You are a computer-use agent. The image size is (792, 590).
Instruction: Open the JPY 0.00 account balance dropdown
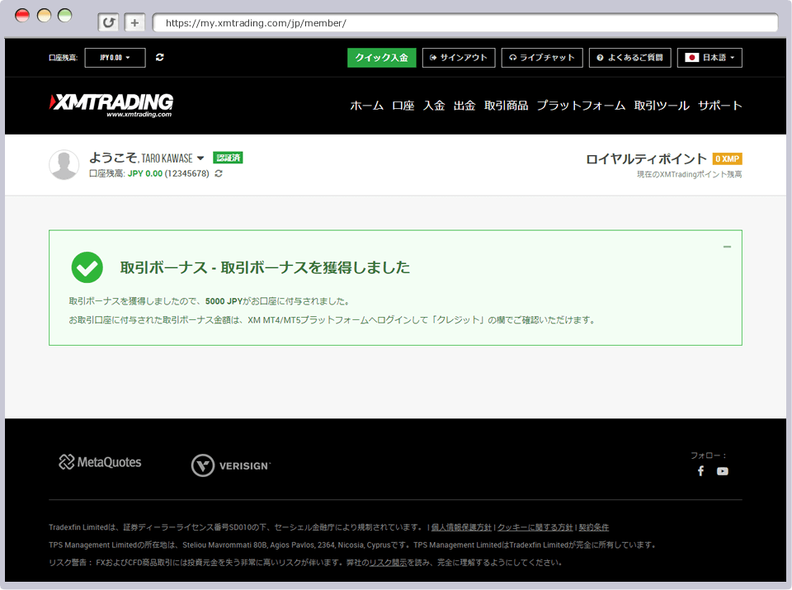point(115,58)
